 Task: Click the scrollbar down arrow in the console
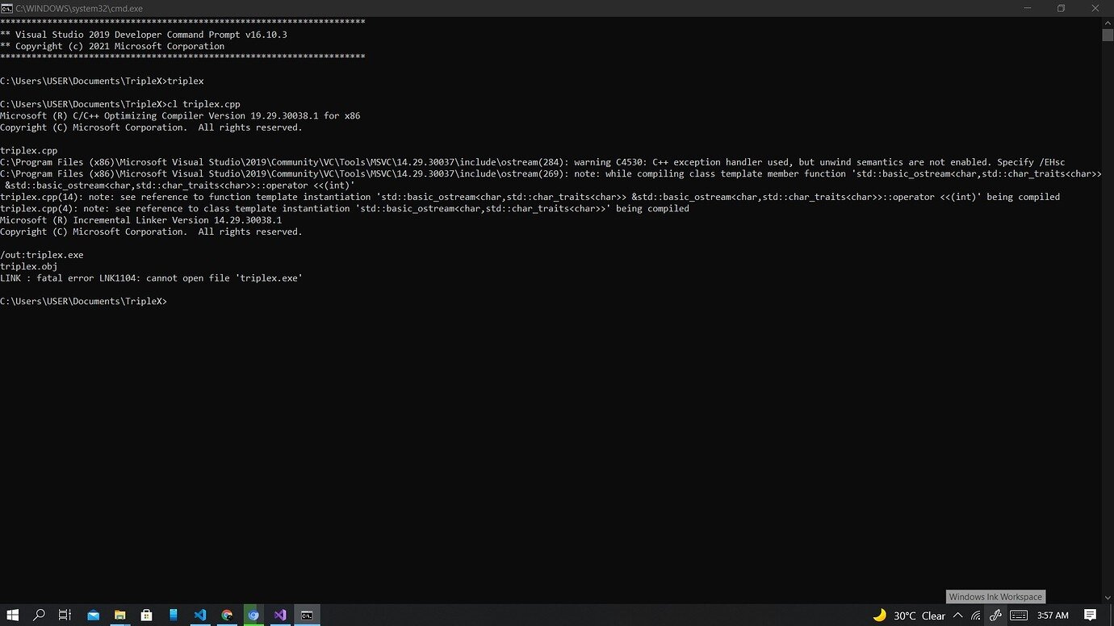[1108, 598]
